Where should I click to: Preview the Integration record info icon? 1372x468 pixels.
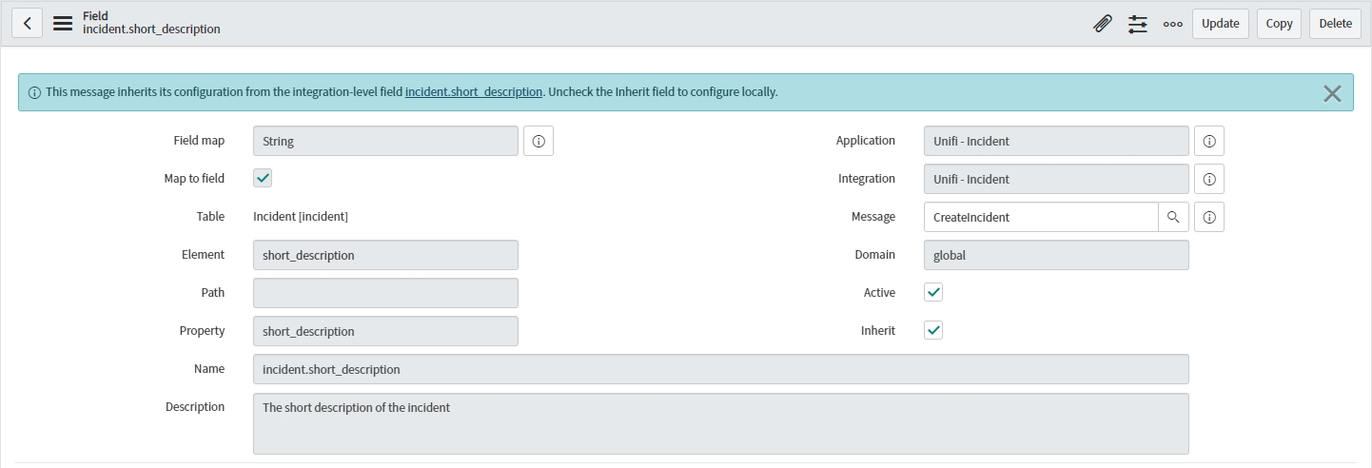tap(1209, 179)
